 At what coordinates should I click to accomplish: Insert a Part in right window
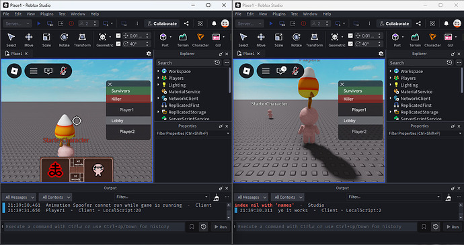(x=397, y=40)
